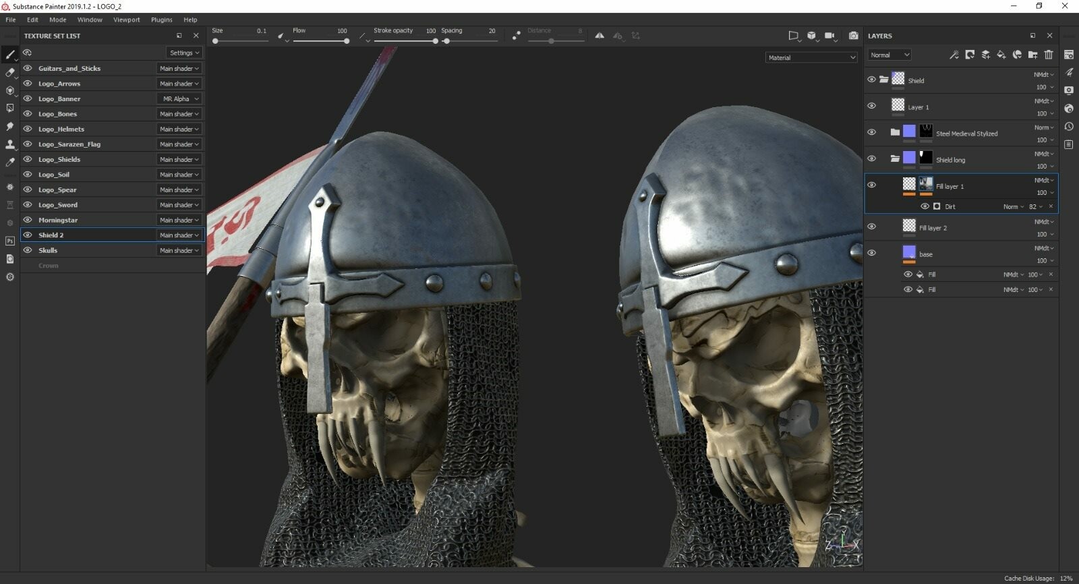Click the video camera selection icon
The image size is (1079, 584).
tap(830, 36)
